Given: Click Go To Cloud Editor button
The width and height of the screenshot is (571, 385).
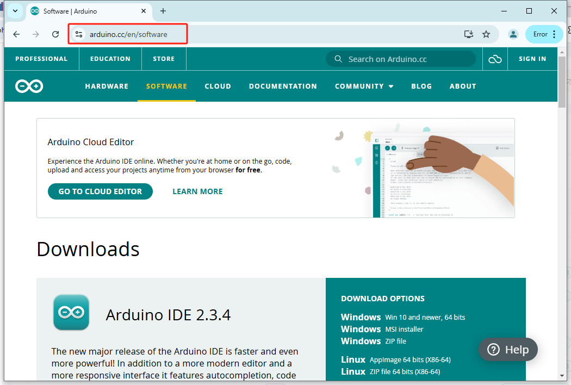Looking at the screenshot, I should [100, 191].
